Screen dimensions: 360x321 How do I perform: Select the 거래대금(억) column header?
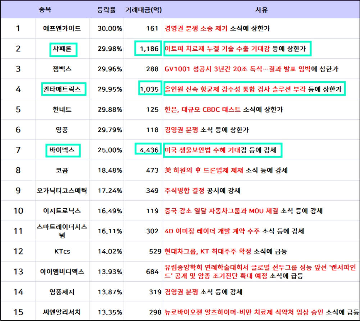(143, 10)
